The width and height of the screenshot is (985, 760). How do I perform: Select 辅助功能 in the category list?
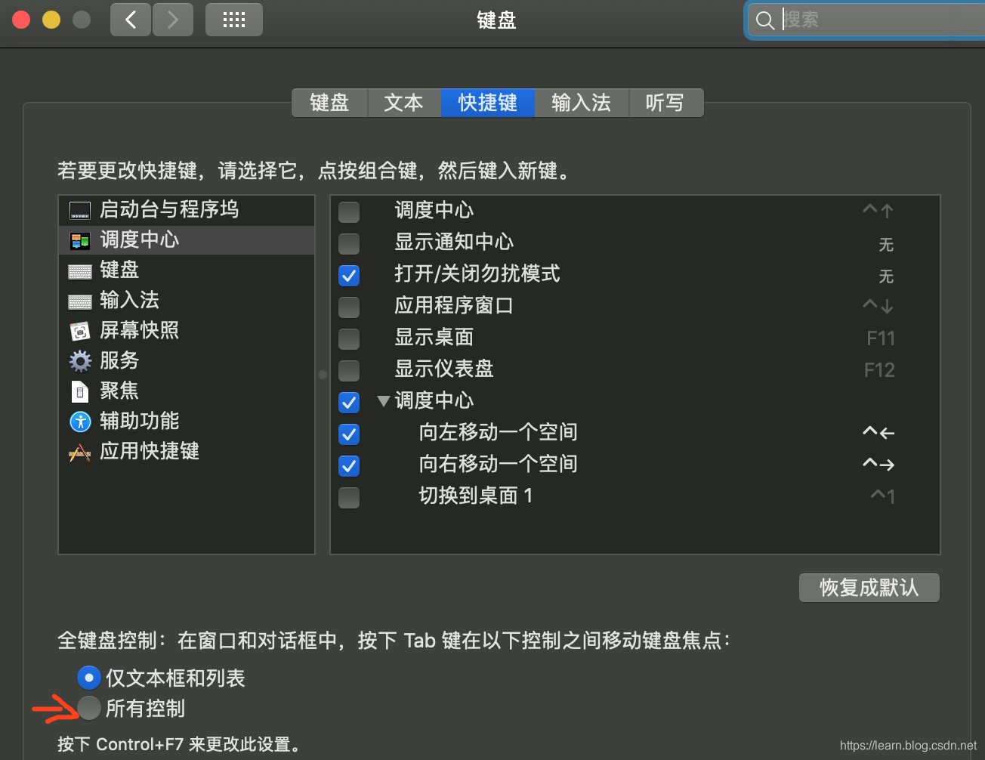187,422
